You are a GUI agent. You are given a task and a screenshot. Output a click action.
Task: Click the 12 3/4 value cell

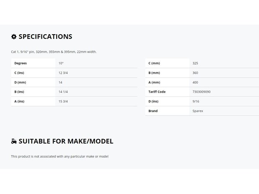click(x=63, y=73)
